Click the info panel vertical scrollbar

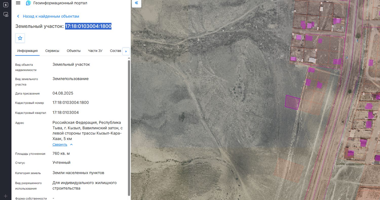pyautogui.click(x=129, y=128)
